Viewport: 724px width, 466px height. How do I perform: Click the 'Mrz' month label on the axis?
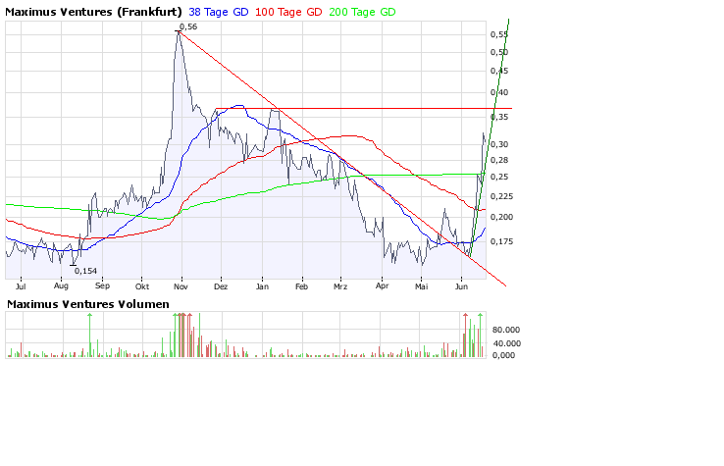[x=340, y=286]
